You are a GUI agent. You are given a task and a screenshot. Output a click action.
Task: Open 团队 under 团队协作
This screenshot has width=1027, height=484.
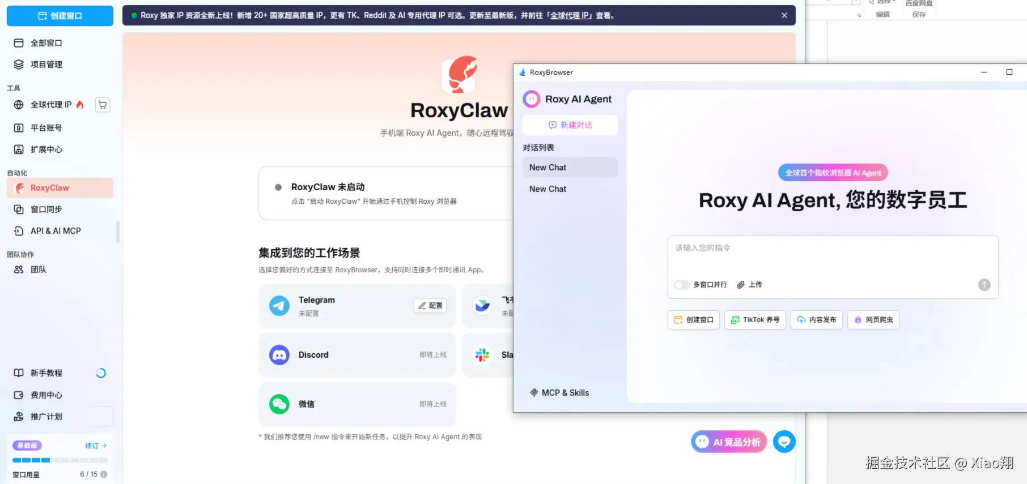click(x=60, y=269)
